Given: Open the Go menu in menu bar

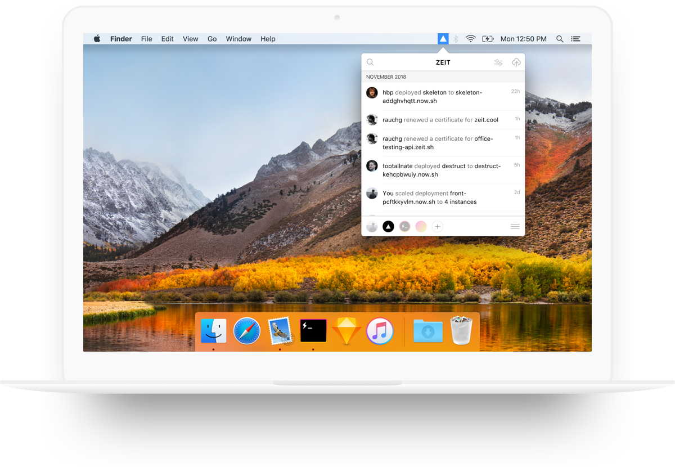Looking at the screenshot, I should (x=212, y=39).
